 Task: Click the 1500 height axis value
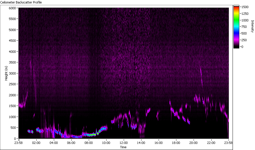(x=12, y=106)
